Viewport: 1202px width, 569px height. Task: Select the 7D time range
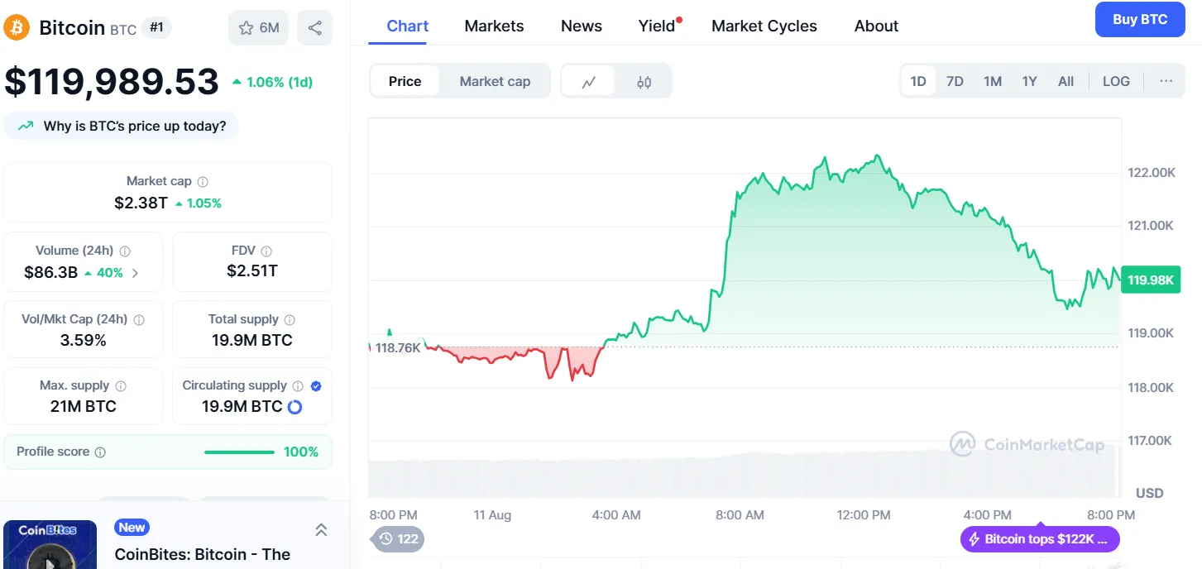pyautogui.click(x=955, y=81)
